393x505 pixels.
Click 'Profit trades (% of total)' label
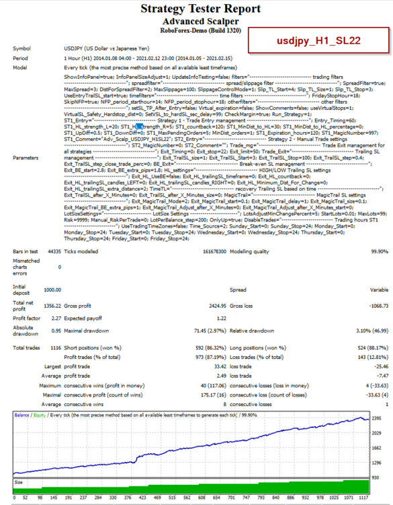coord(92,357)
